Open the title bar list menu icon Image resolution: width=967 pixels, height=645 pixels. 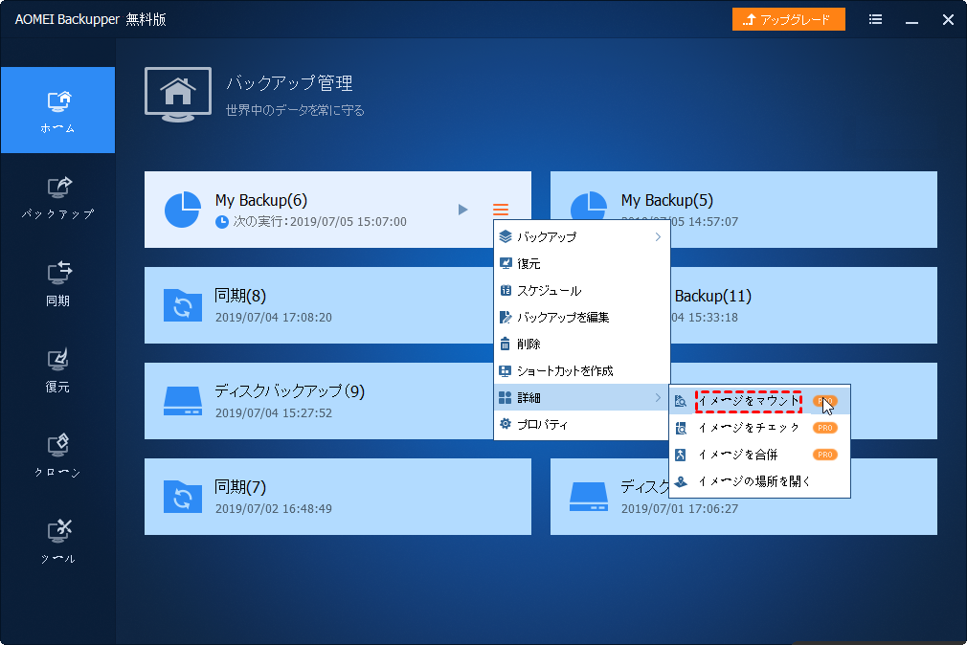[875, 20]
